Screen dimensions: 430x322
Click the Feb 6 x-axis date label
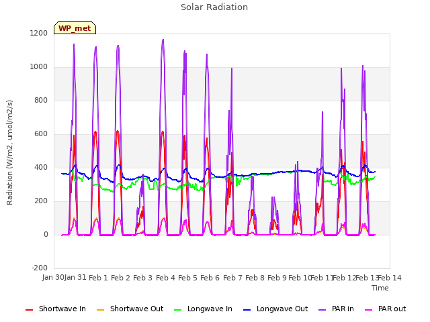[x=210, y=278]
